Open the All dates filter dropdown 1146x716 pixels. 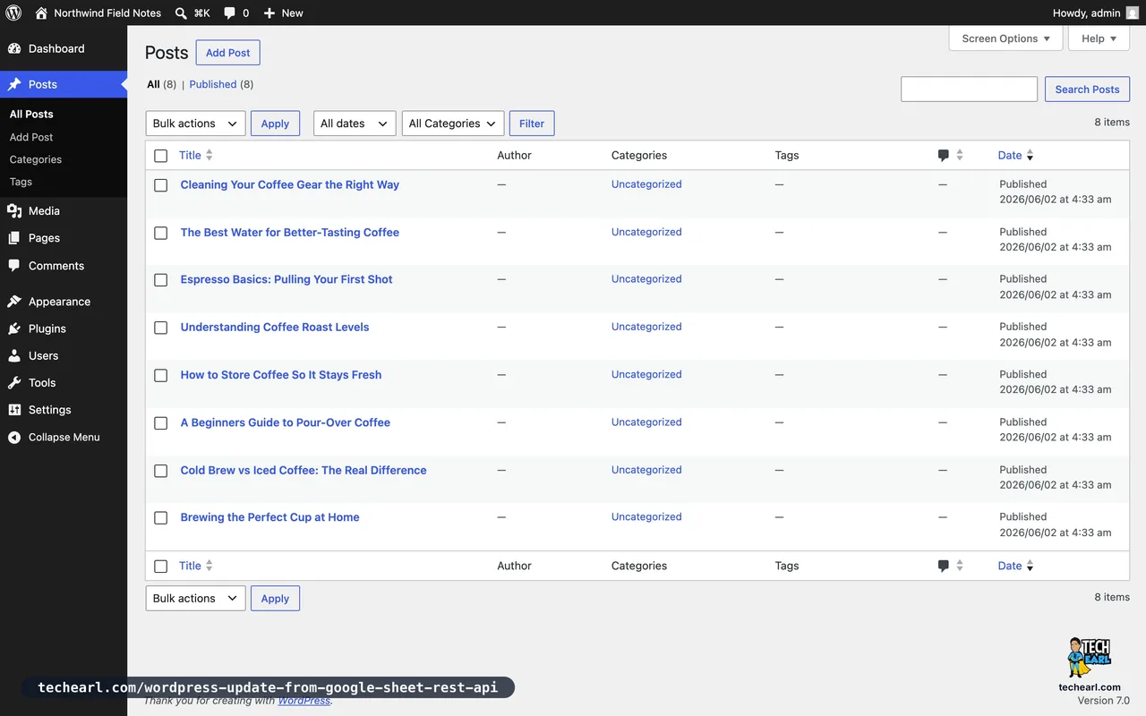(x=355, y=124)
